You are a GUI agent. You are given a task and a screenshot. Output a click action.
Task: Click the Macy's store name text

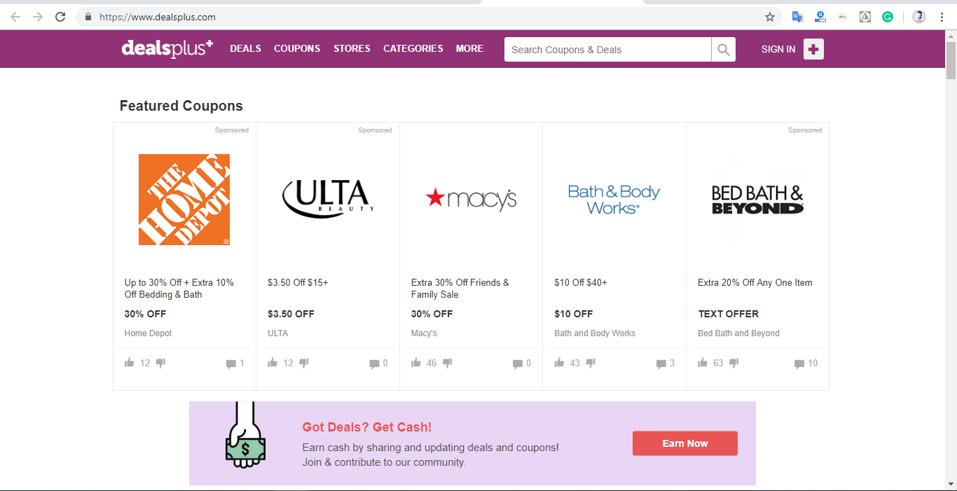pos(424,333)
